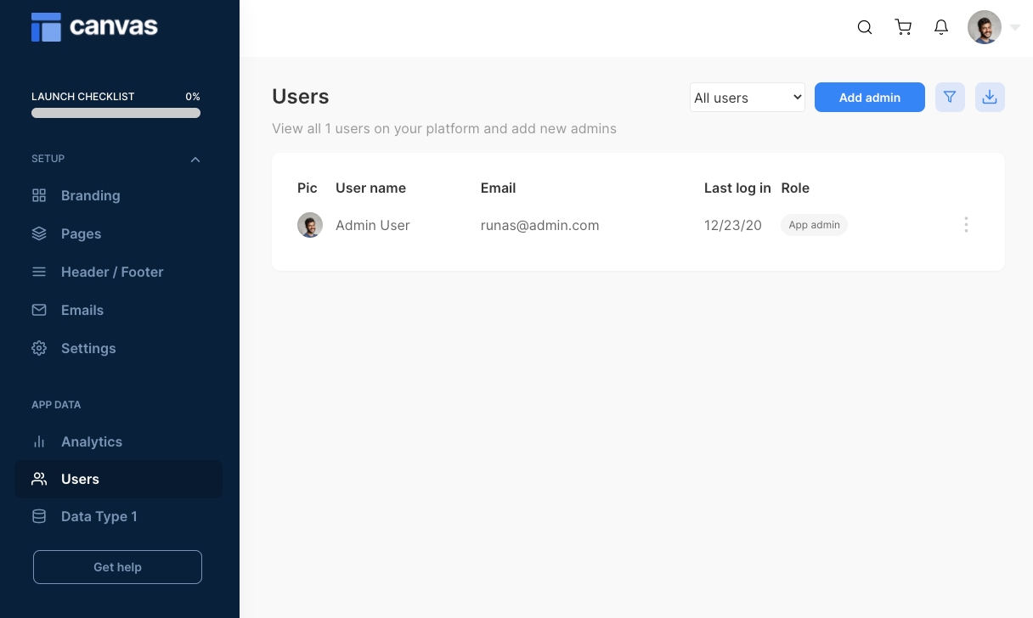Open Data Type 1 in sidebar
The height and width of the screenshot is (618, 1033).
[x=99, y=516]
